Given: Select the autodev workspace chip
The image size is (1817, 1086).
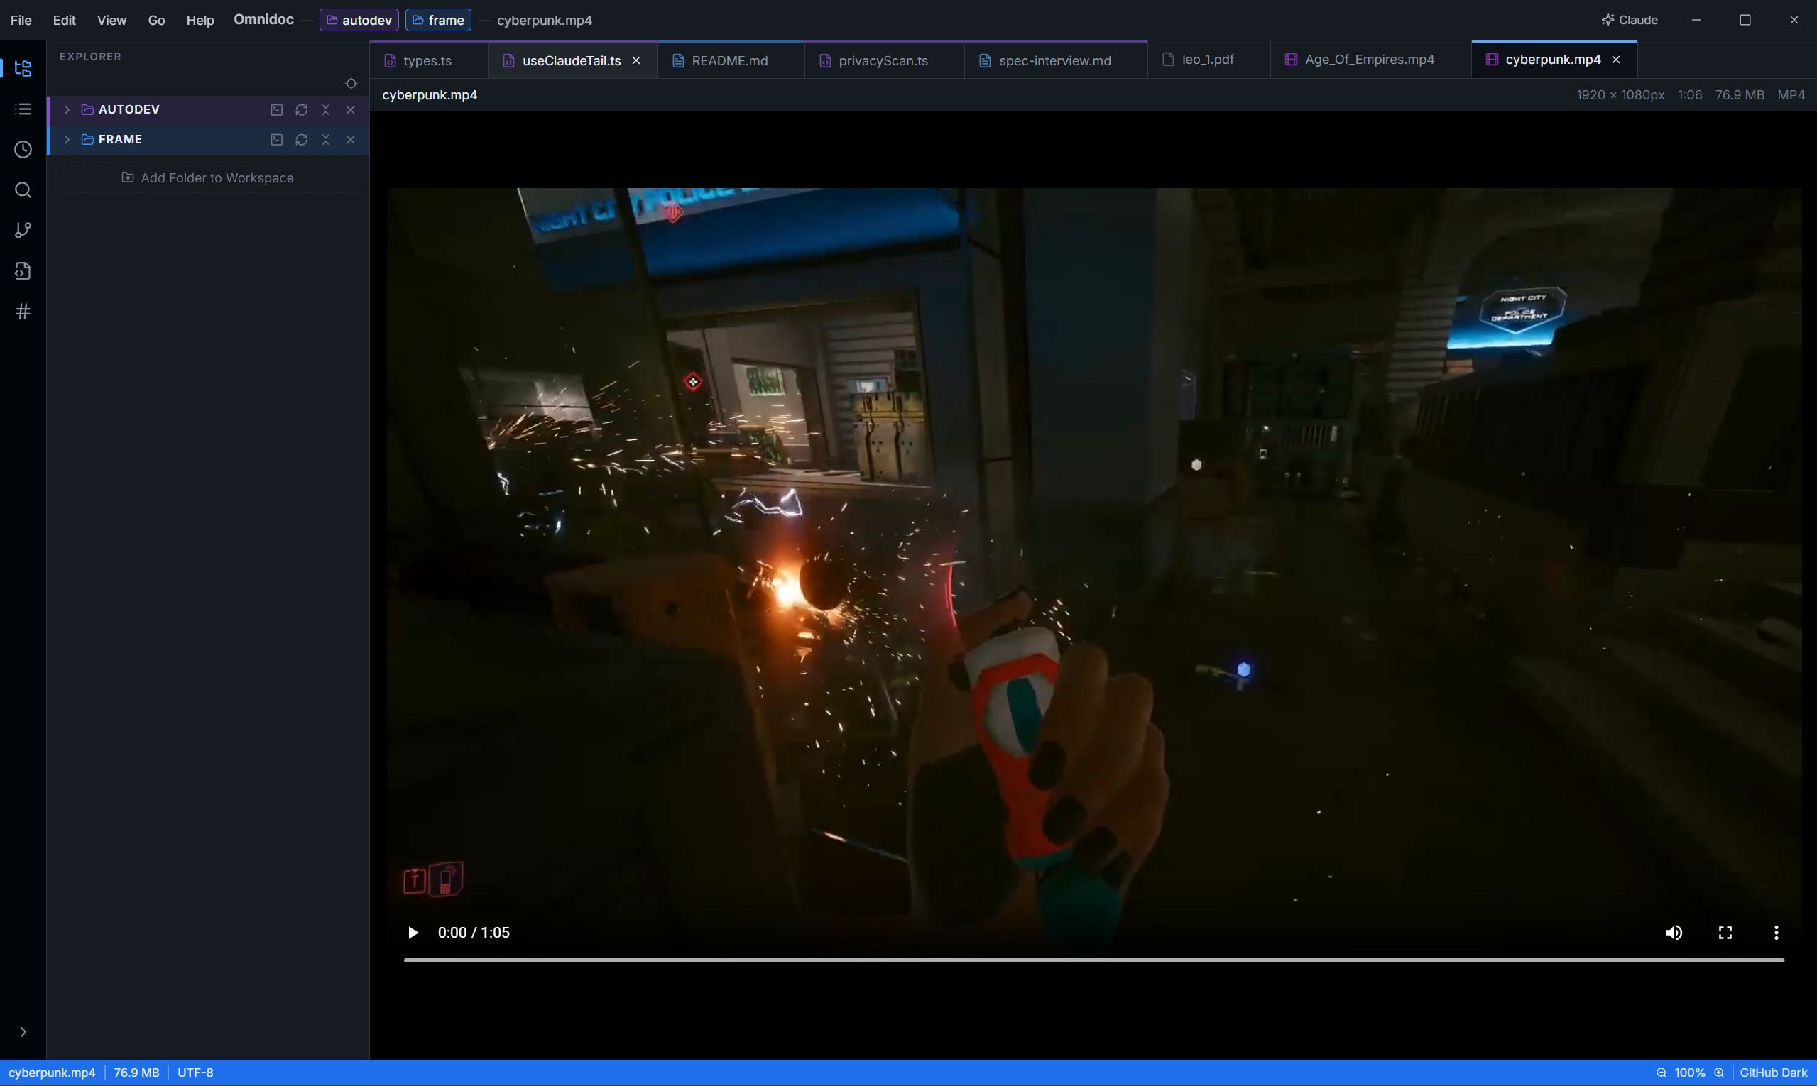Looking at the screenshot, I should [359, 20].
